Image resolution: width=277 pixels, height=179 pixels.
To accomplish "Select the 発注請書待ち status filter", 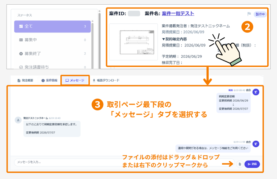I will click(x=52, y=67).
